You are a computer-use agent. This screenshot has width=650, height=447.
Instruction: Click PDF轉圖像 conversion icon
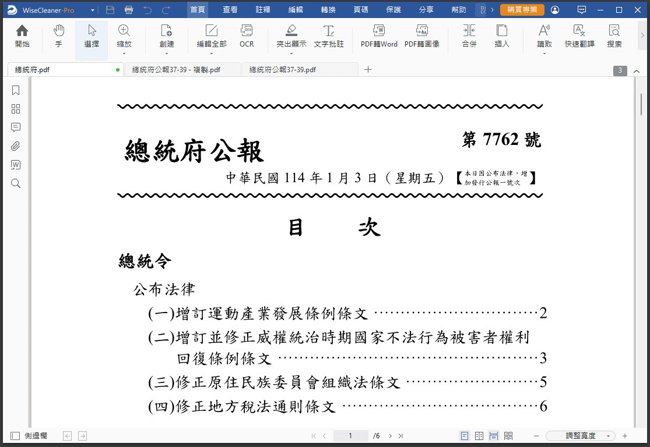(x=422, y=36)
